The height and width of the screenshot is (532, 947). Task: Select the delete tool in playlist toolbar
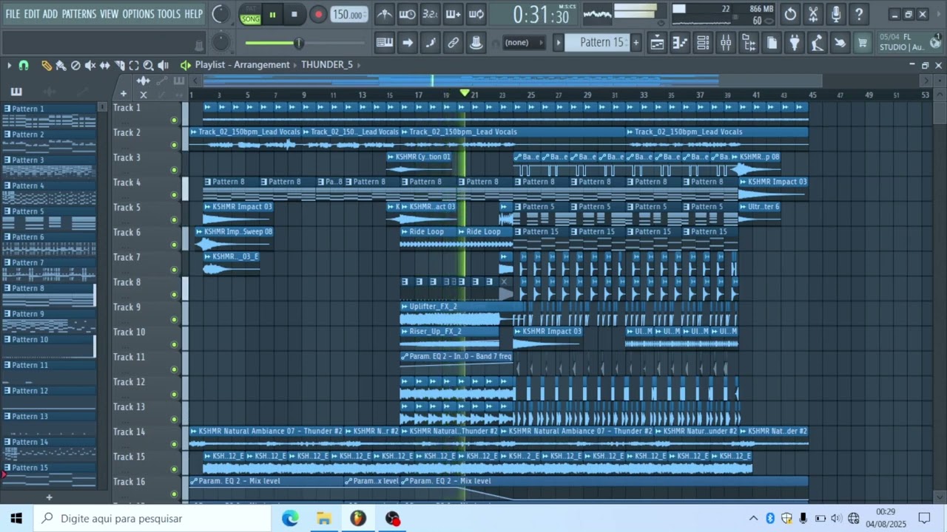pyautogui.click(x=75, y=65)
